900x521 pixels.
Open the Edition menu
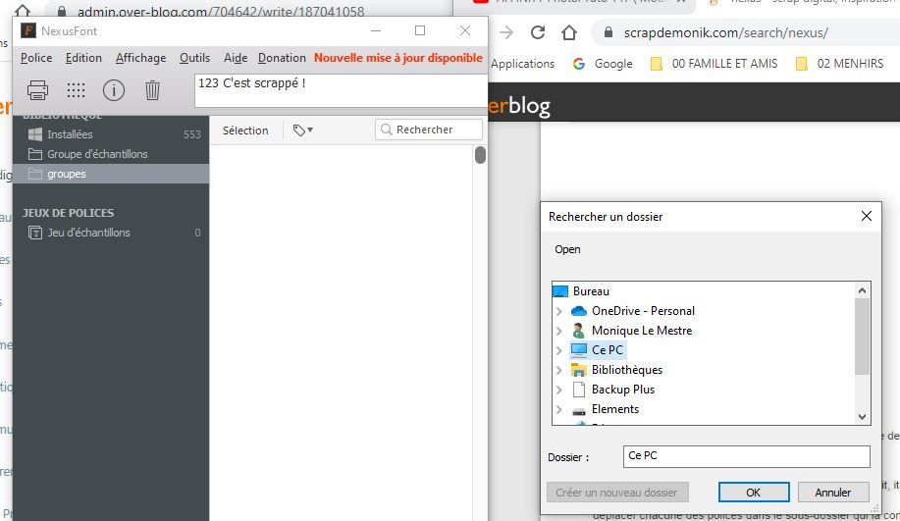[83, 58]
